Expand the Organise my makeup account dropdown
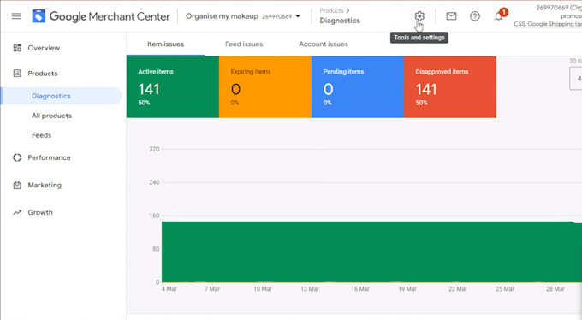Screen dimensions: 582x320 point(243,16)
